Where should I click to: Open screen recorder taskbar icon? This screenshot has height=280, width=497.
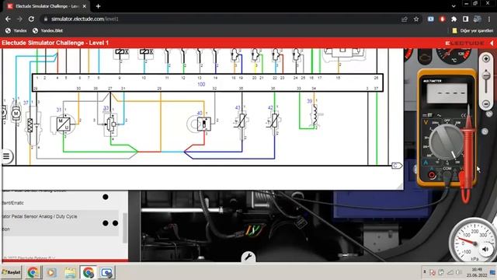pos(107,272)
